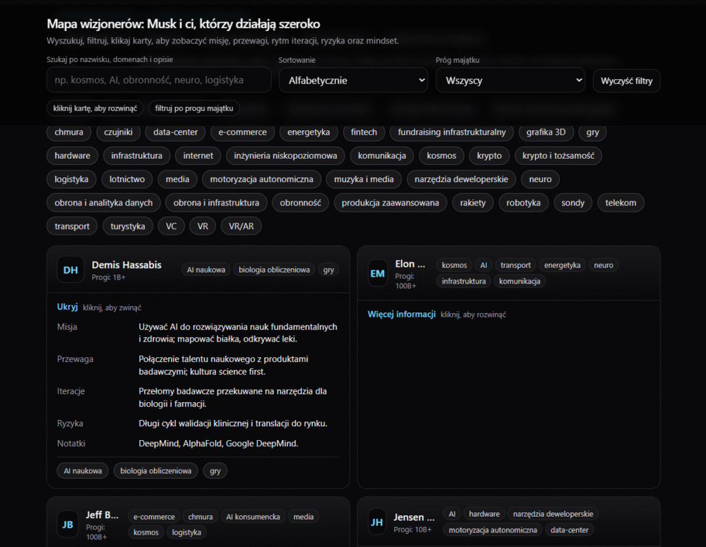Select the sondy filter tag
706x547 pixels.
pyautogui.click(x=573, y=203)
